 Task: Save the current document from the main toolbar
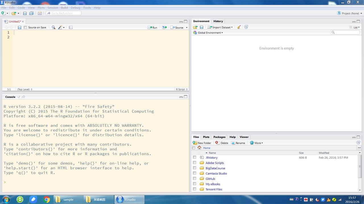click(25, 13)
